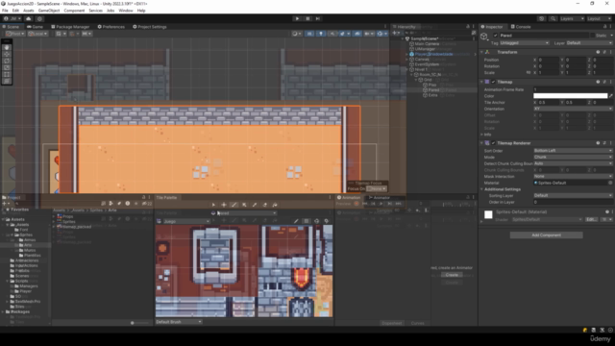Toggle scene lighting button
Image resolution: width=615 pixels, height=346 pixels.
pyautogui.click(x=321, y=34)
